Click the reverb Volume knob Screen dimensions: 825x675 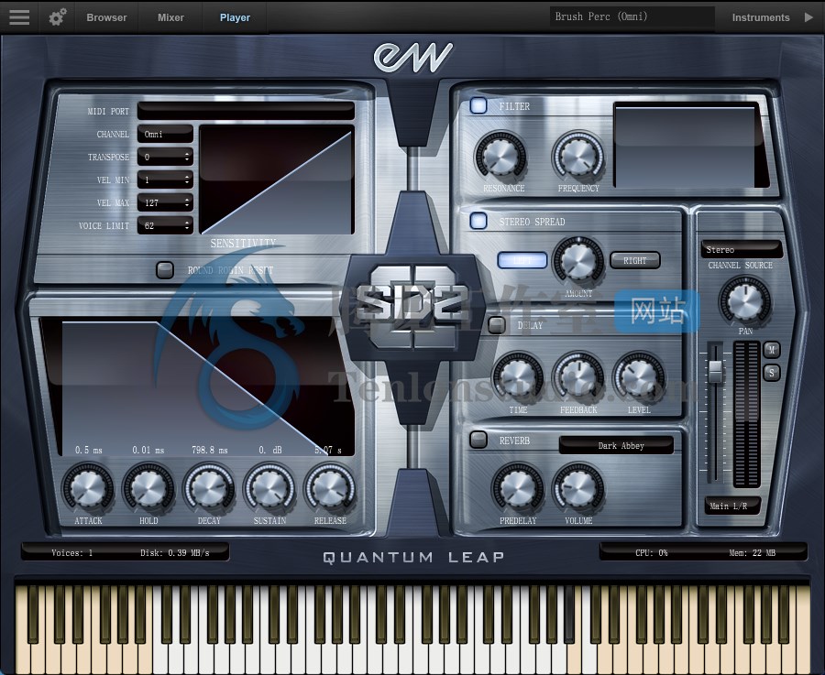point(577,488)
